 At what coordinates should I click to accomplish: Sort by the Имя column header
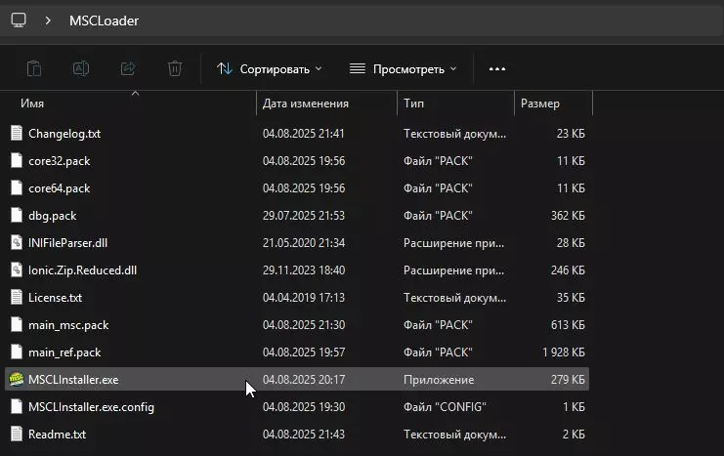[33, 103]
